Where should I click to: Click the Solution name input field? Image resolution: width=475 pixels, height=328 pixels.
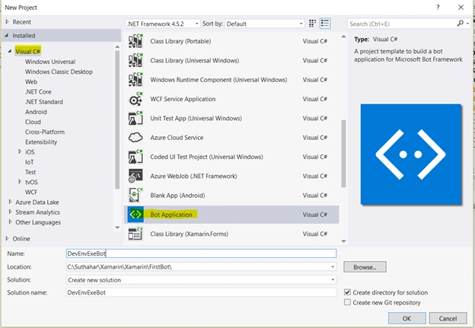point(201,292)
